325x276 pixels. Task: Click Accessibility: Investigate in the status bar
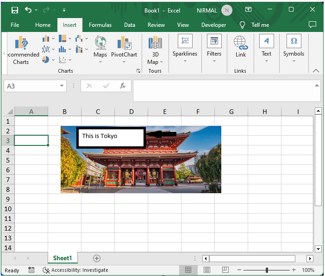(76, 270)
